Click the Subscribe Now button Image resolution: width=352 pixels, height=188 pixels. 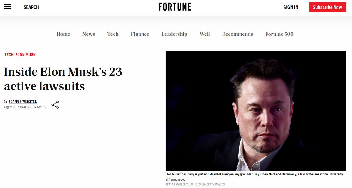pyautogui.click(x=327, y=7)
